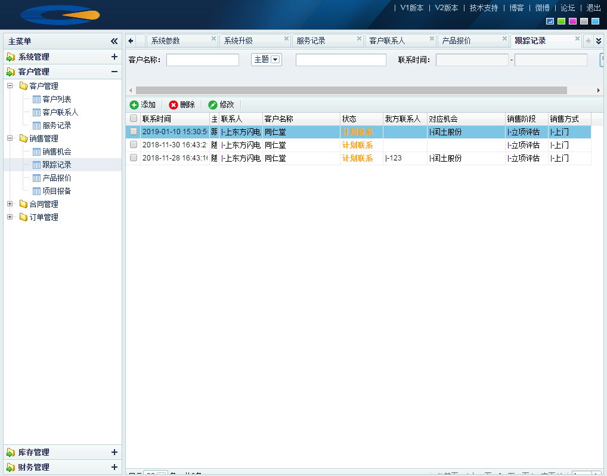Select the green theme color swatch
The width and height of the screenshot is (607, 476).
pos(561,21)
